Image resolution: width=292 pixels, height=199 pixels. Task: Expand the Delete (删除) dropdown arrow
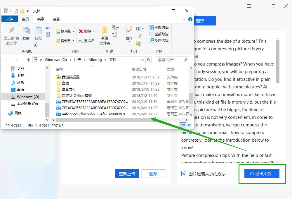93,31
